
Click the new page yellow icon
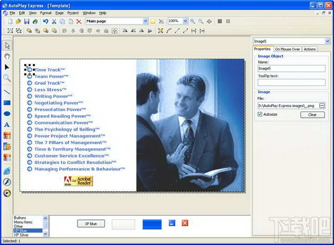click(153, 21)
